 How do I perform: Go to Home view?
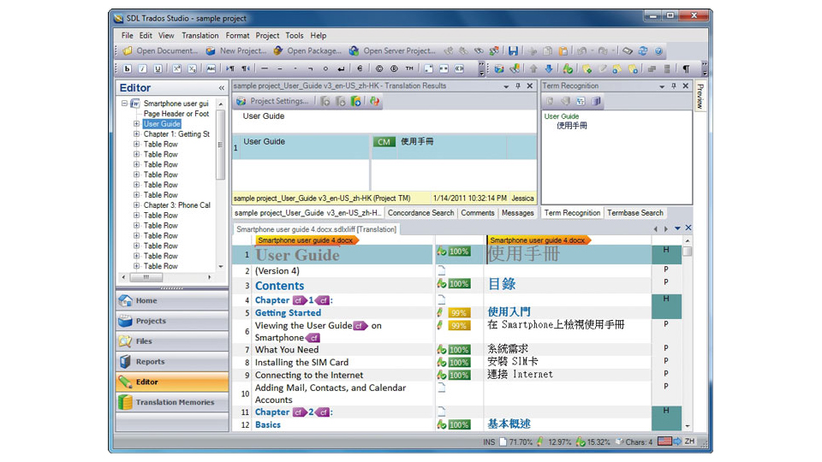pyautogui.click(x=172, y=300)
